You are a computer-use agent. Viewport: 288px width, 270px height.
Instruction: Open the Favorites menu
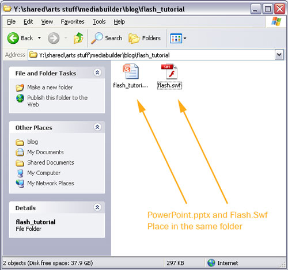point(73,22)
